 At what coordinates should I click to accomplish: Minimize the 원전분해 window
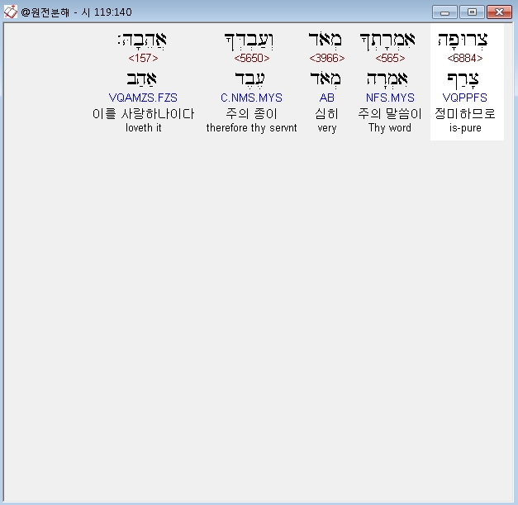tap(444, 12)
